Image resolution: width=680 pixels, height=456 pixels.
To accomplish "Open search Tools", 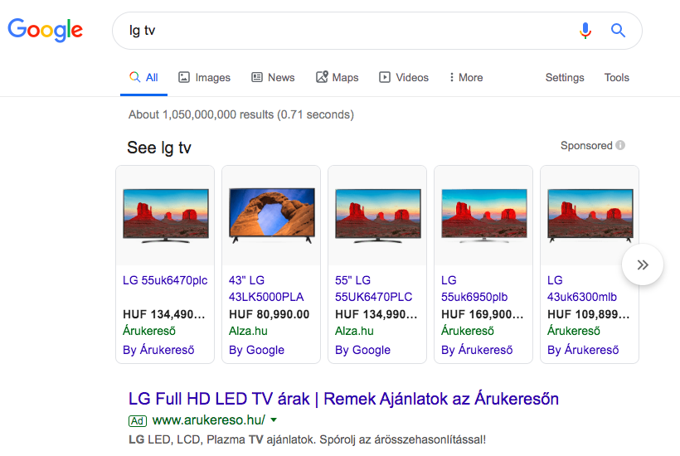I will (617, 78).
